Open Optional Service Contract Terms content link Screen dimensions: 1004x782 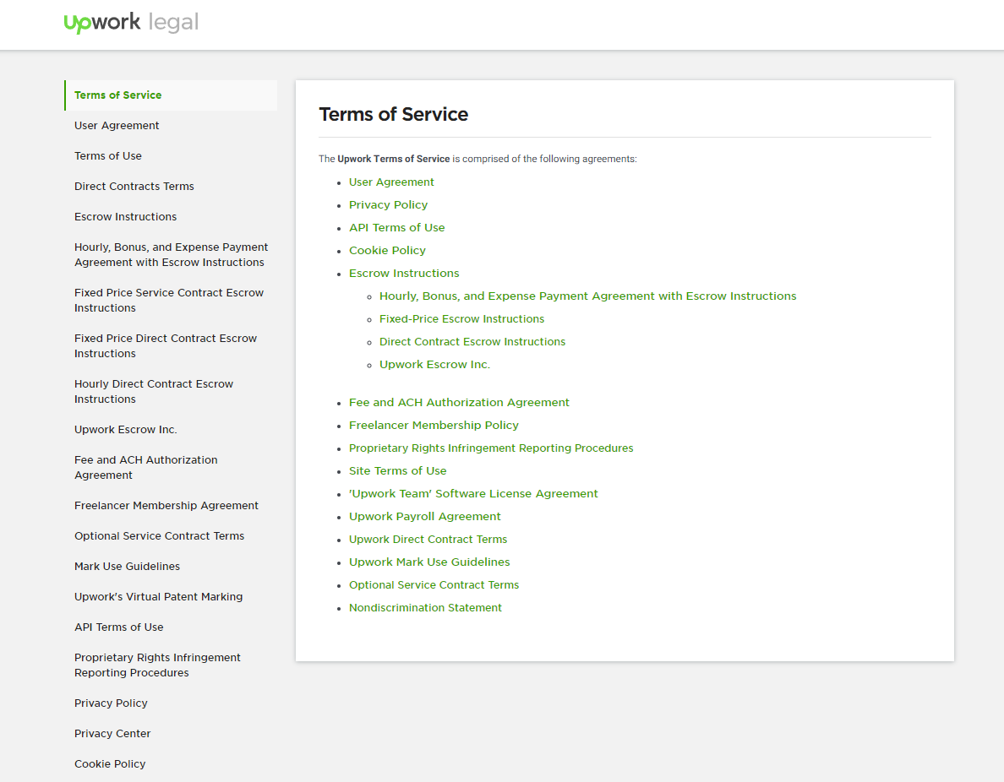click(x=434, y=585)
